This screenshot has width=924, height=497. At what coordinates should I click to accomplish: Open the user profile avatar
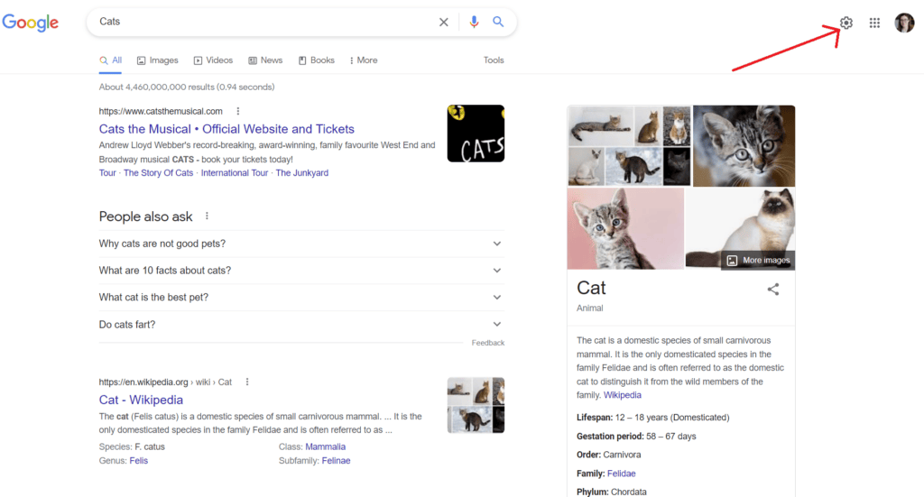click(x=904, y=23)
